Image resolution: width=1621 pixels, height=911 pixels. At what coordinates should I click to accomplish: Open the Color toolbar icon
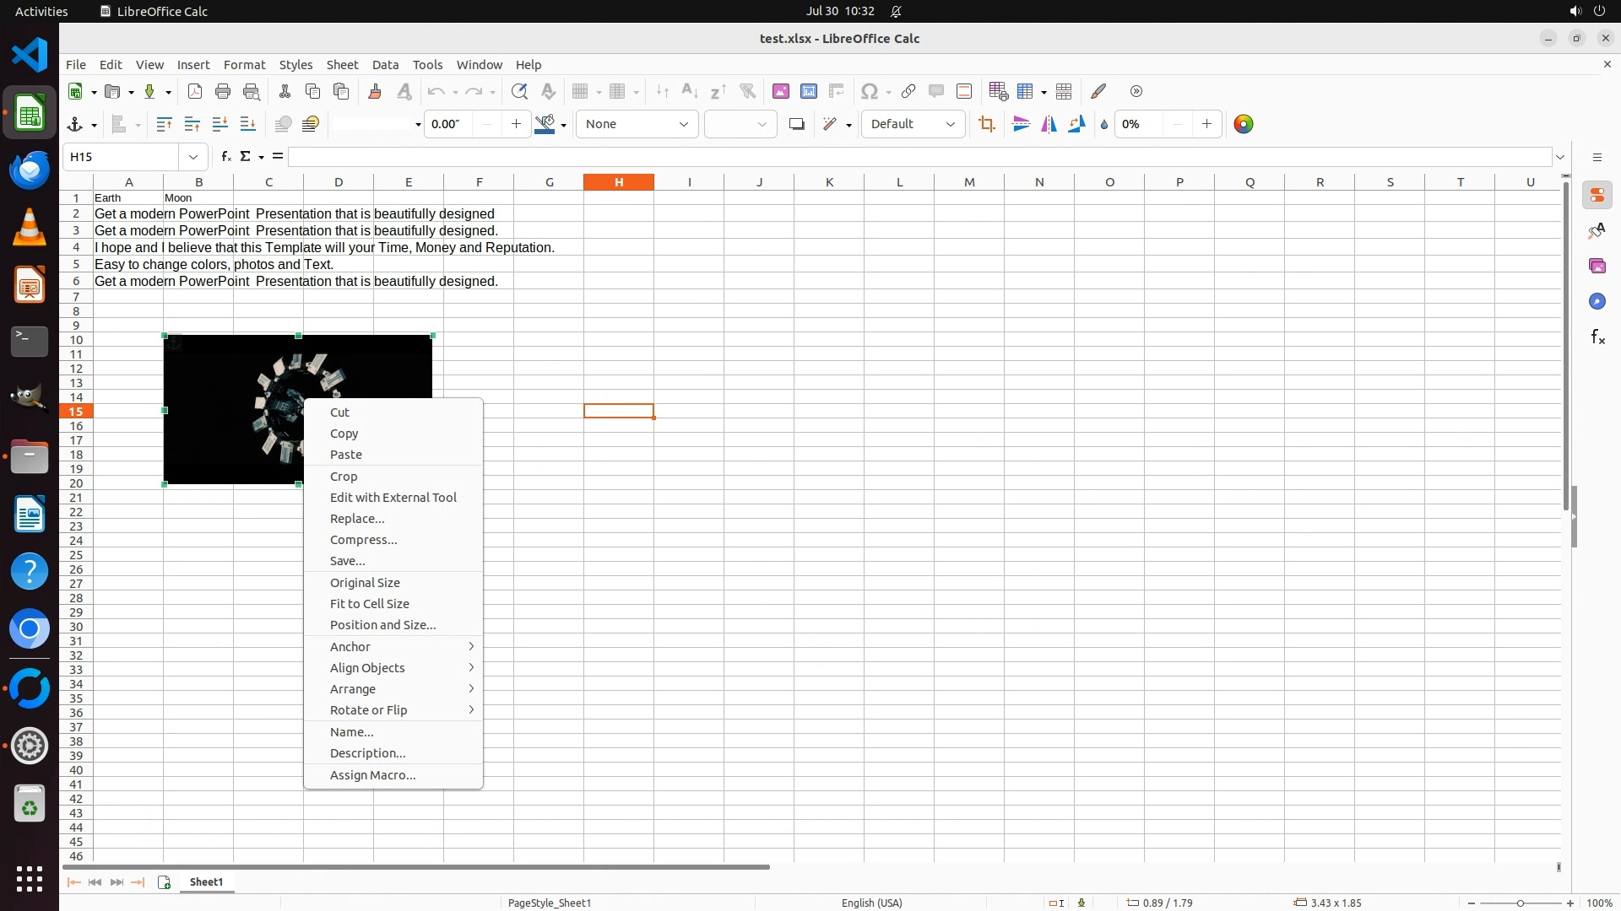click(x=1243, y=125)
